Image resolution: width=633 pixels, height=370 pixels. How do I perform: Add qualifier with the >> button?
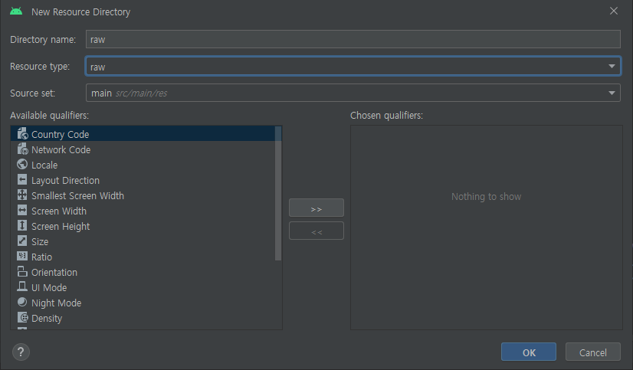click(316, 208)
